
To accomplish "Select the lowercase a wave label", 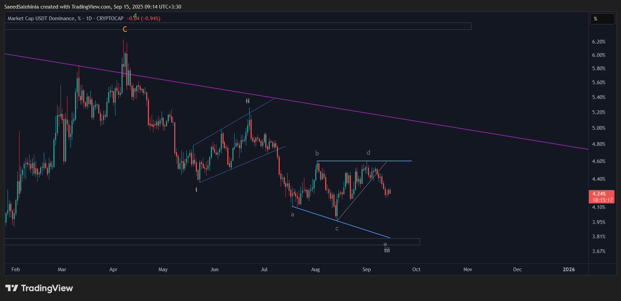I will [x=292, y=215].
